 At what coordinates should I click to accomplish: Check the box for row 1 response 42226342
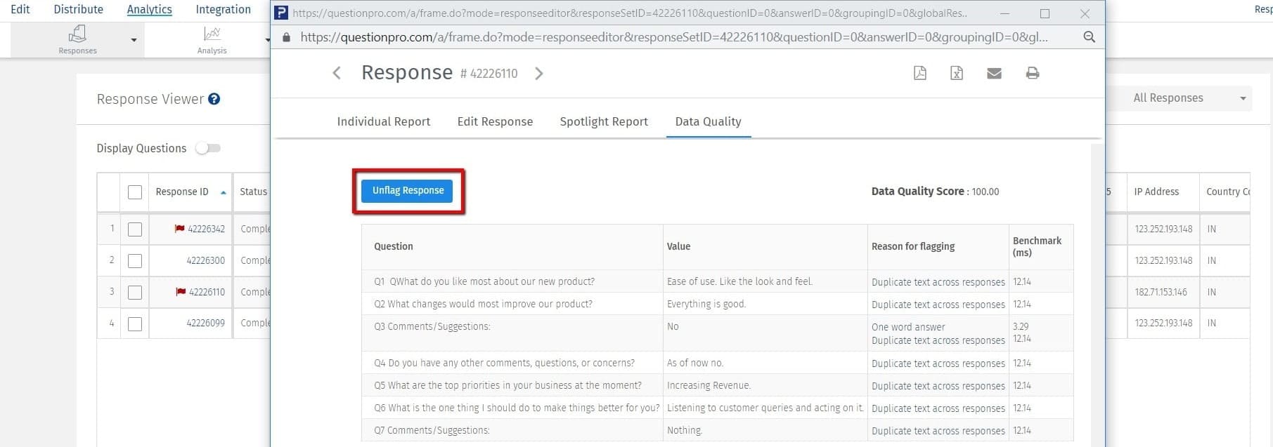coord(135,229)
